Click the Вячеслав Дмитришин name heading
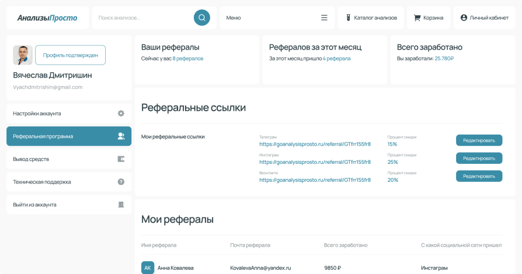The width and height of the screenshot is (522, 274). point(53,75)
